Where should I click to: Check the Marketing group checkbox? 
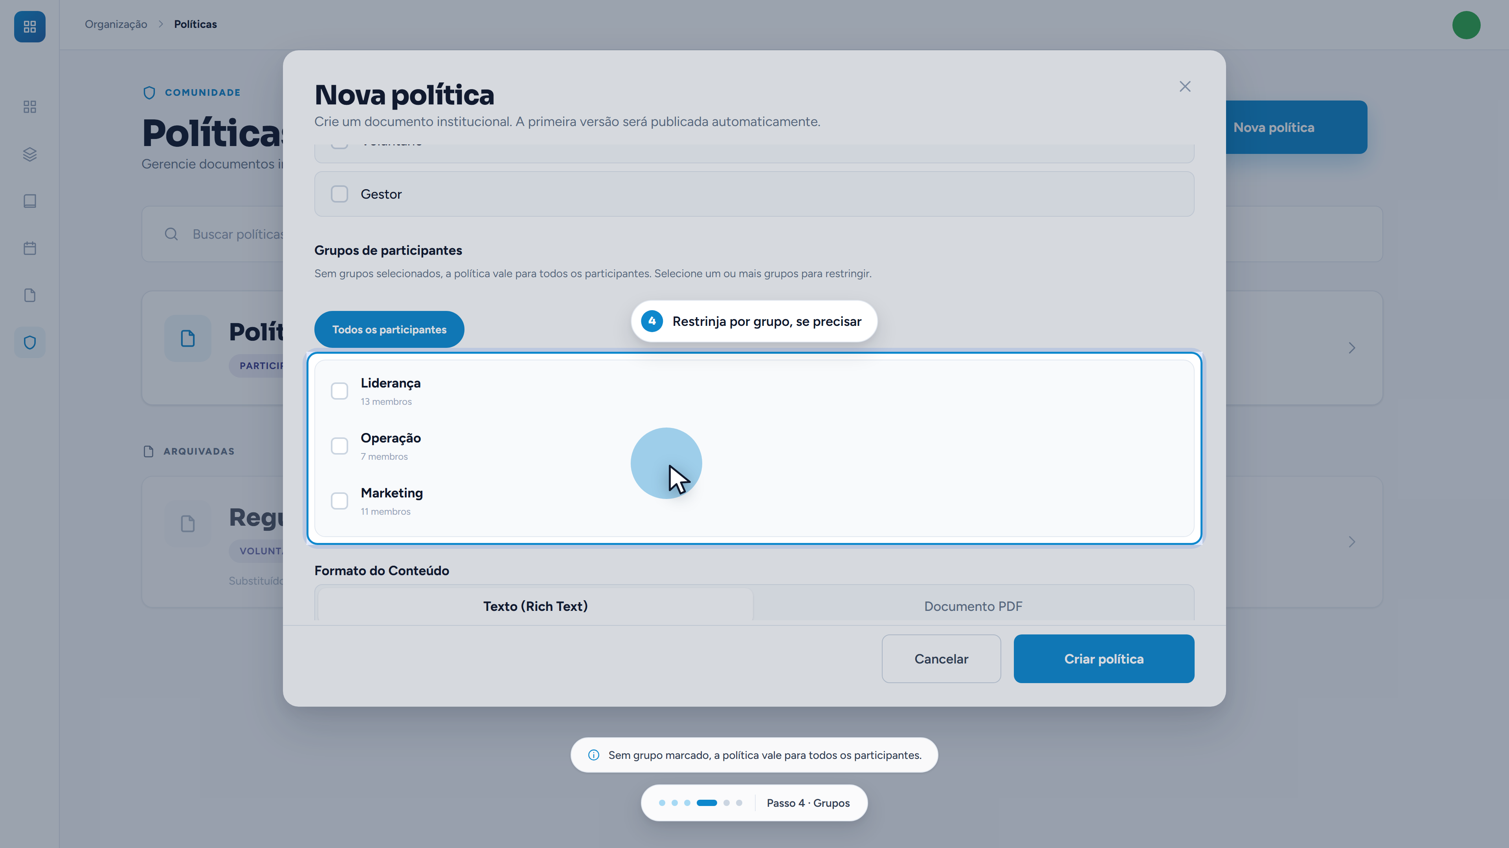click(339, 501)
